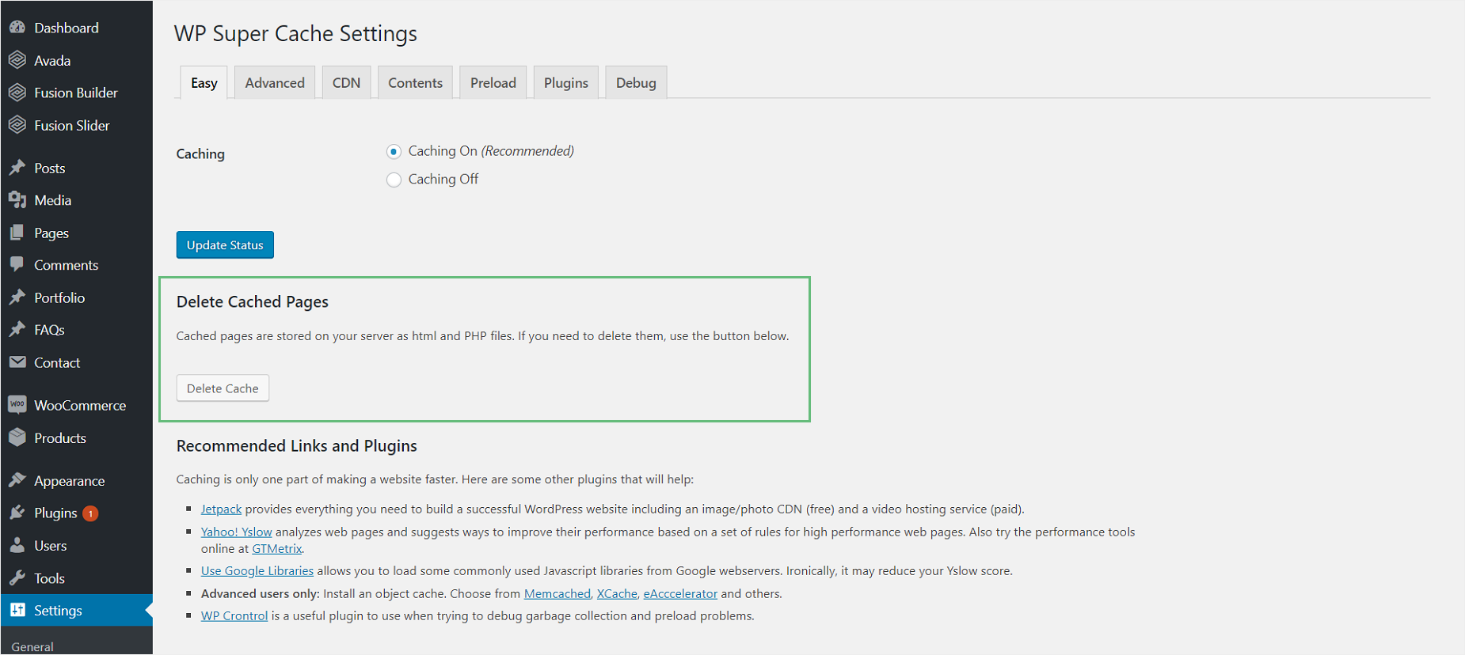Click the Users person icon
The height and width of the screenshot is (655, 1465).
17,545
